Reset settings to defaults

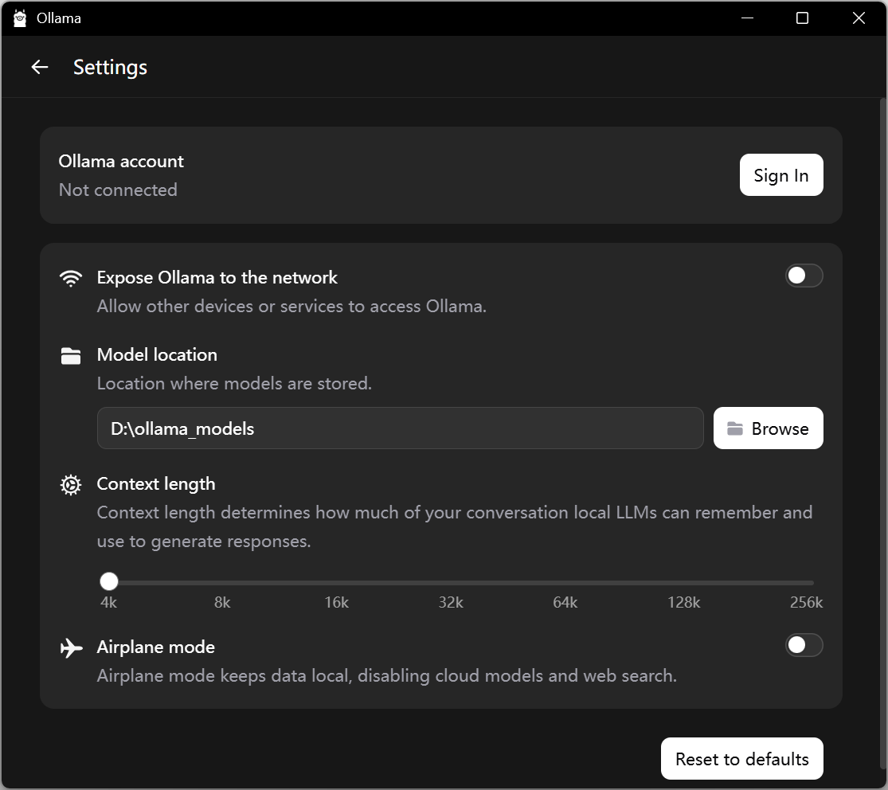click(x=742, y=758)
